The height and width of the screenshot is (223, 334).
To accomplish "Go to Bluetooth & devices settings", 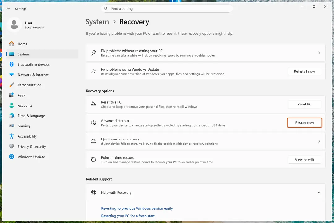I will pos(42,64).
